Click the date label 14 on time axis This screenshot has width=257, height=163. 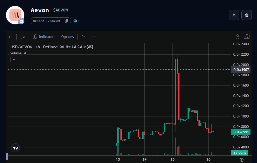click(x=144, y=159)
